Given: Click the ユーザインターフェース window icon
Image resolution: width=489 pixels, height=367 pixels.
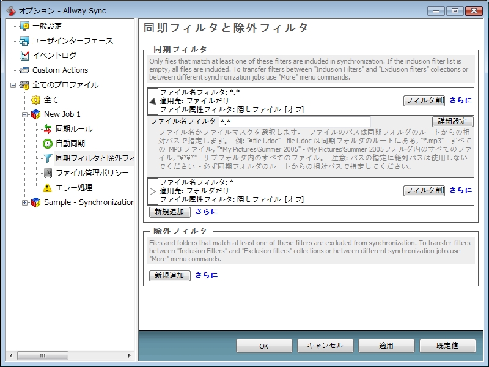Looking at the screenshot, I should pyautogui.click(x=24, y=41).
